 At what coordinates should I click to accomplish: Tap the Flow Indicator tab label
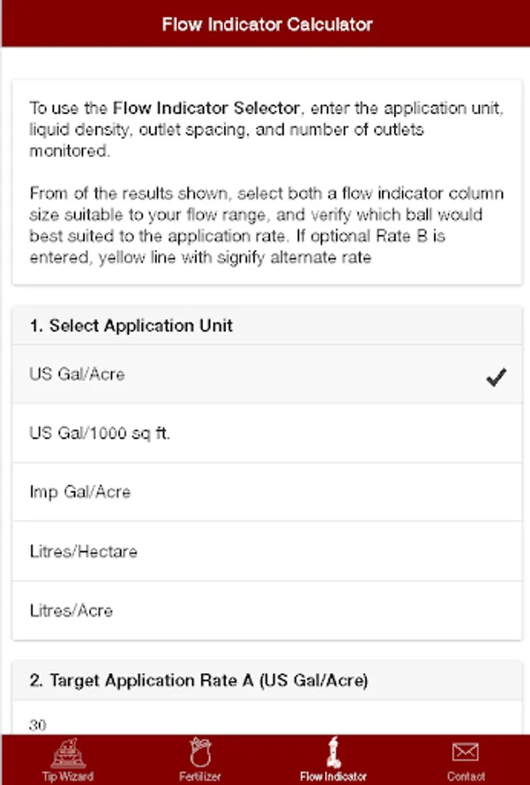(x=333, y=776)
